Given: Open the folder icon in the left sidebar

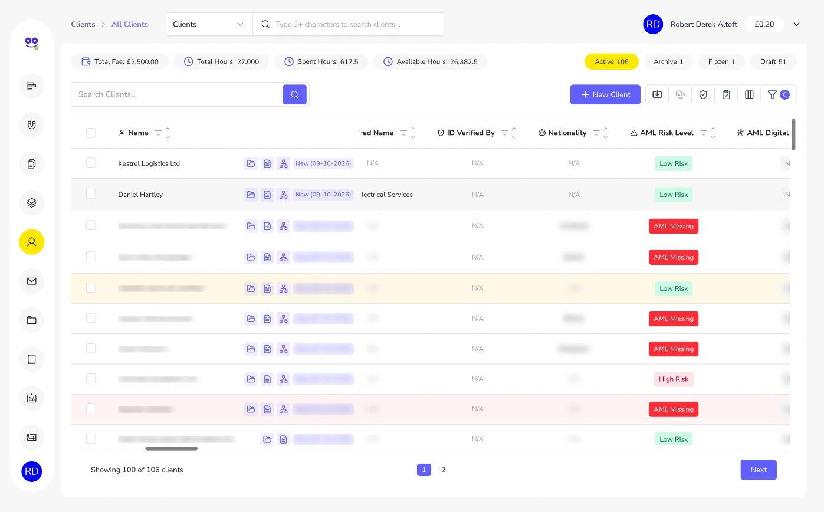Looking at the screenshot, I should [x=32, y=320].
